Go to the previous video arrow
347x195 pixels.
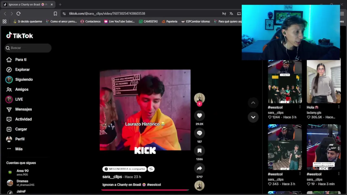point(253,103)
